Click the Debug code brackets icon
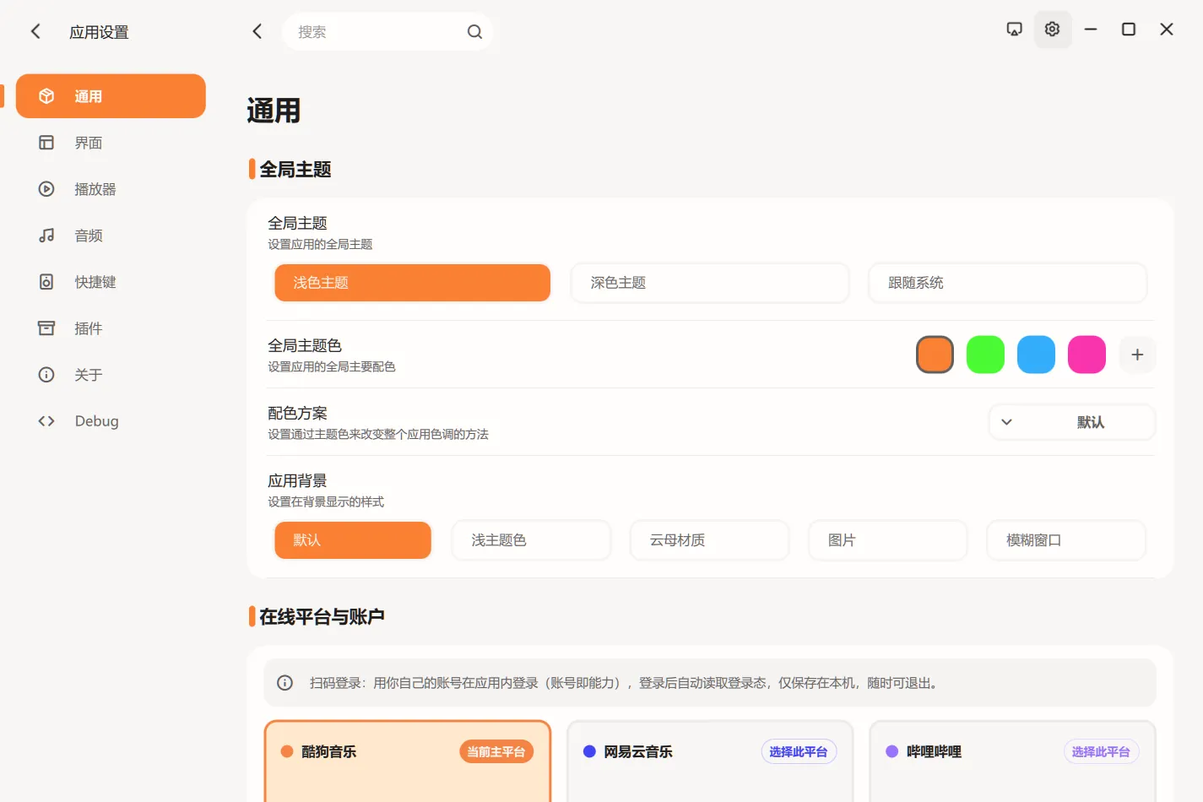 coord(46,421)
